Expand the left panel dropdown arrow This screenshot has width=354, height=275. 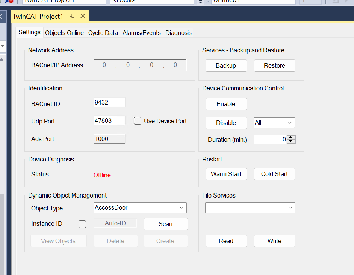[2, 46]
